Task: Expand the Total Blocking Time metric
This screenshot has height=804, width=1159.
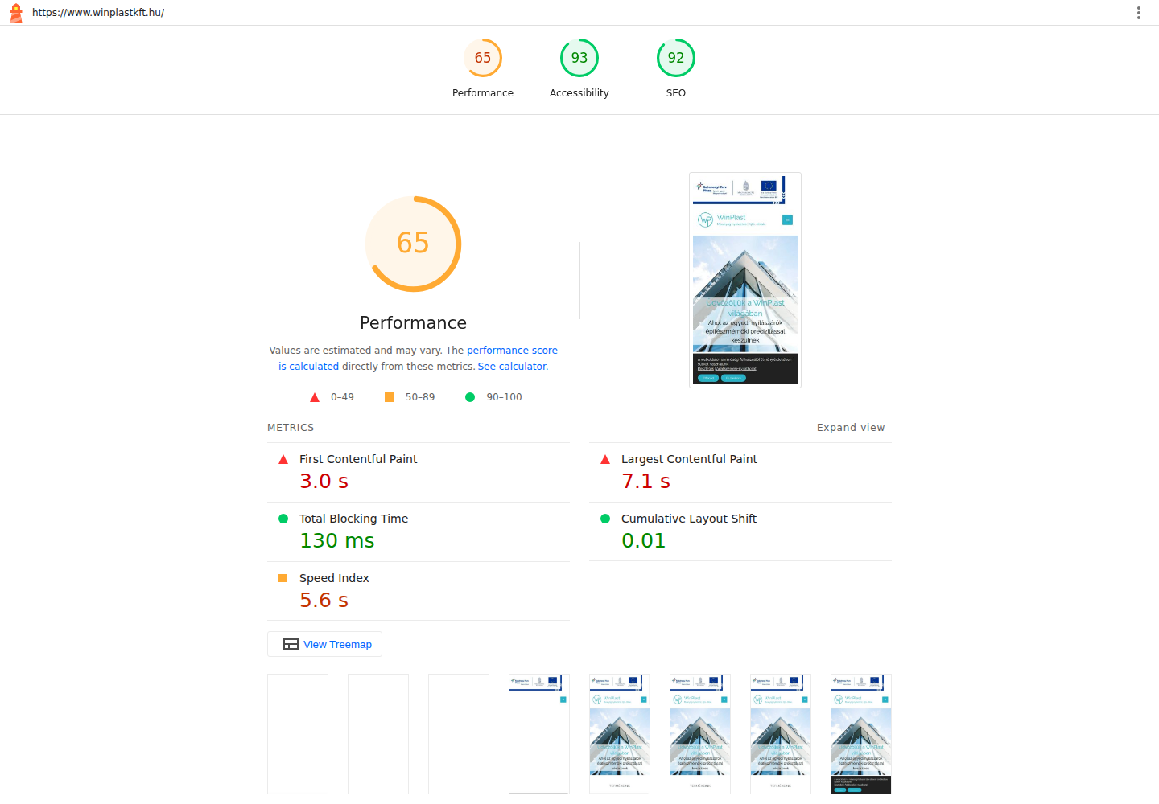Action: click(x=419, y=532)
